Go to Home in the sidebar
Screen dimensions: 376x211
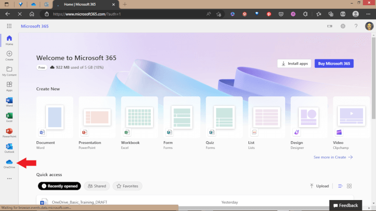coord(9,40)
